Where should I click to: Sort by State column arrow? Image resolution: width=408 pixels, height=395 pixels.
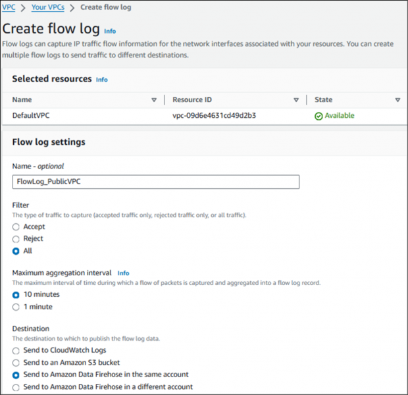pos(397,100)
